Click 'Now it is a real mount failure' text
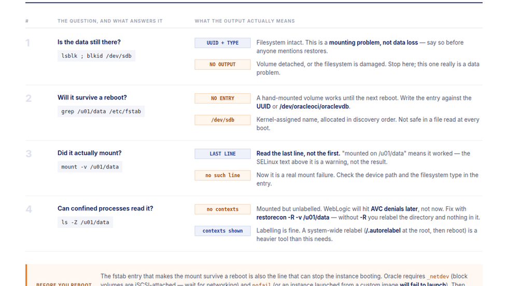The width and height of the screenshot is (508, 286). pos(295,175)
